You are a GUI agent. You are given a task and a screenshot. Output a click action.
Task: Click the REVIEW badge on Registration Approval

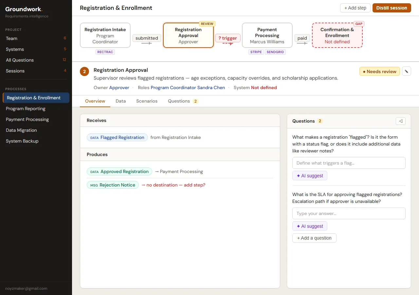click(207, 24)
